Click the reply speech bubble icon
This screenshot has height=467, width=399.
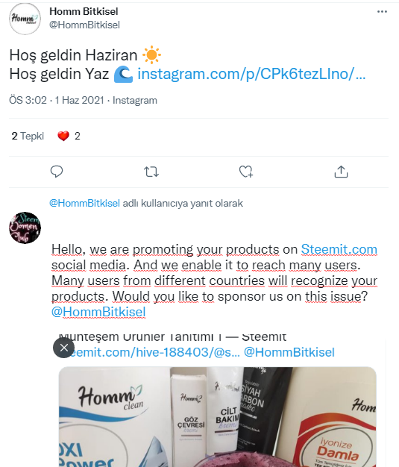tap(56, 172)
